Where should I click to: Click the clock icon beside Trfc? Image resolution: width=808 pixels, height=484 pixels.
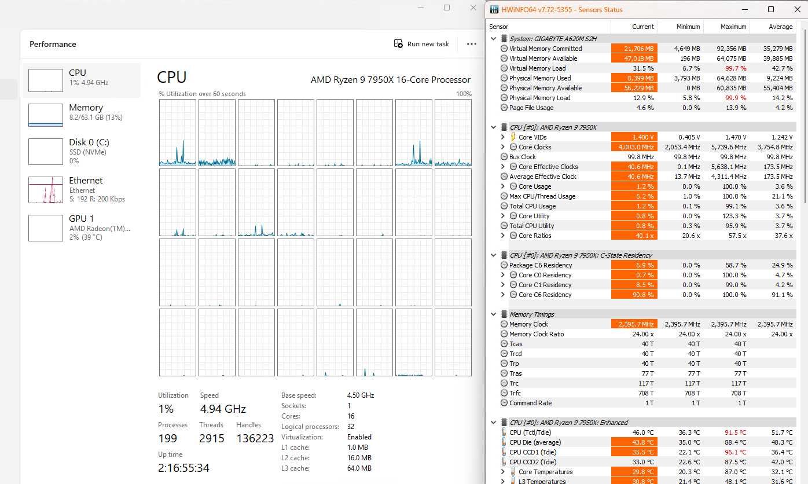(x=504, y=393)
